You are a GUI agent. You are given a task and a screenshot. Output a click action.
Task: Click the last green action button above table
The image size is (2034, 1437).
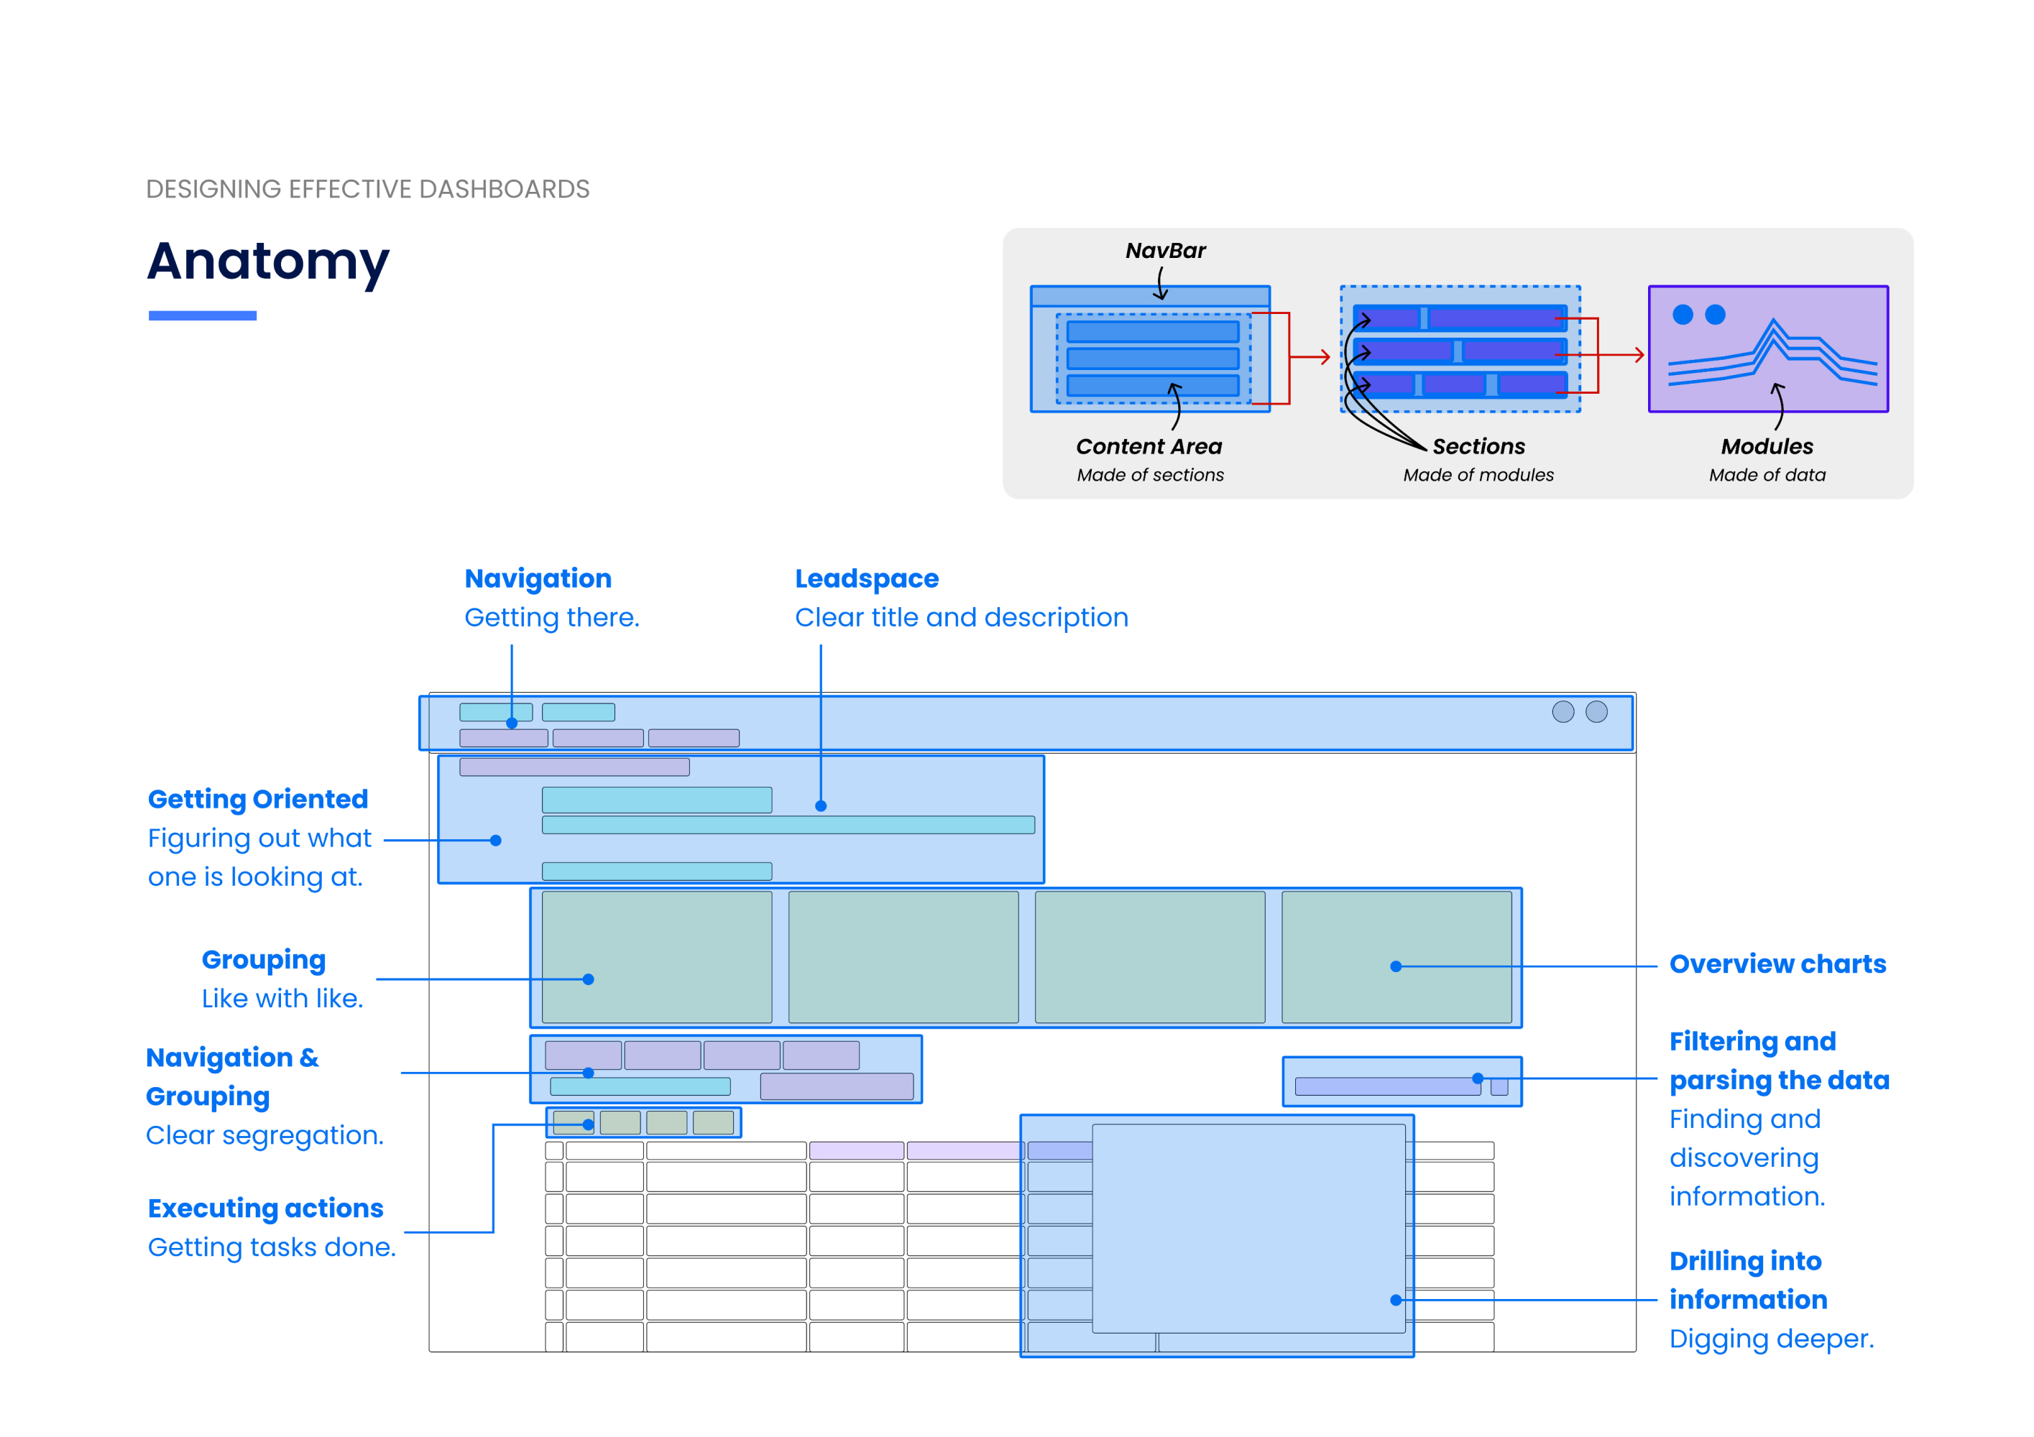point(713,1123)
